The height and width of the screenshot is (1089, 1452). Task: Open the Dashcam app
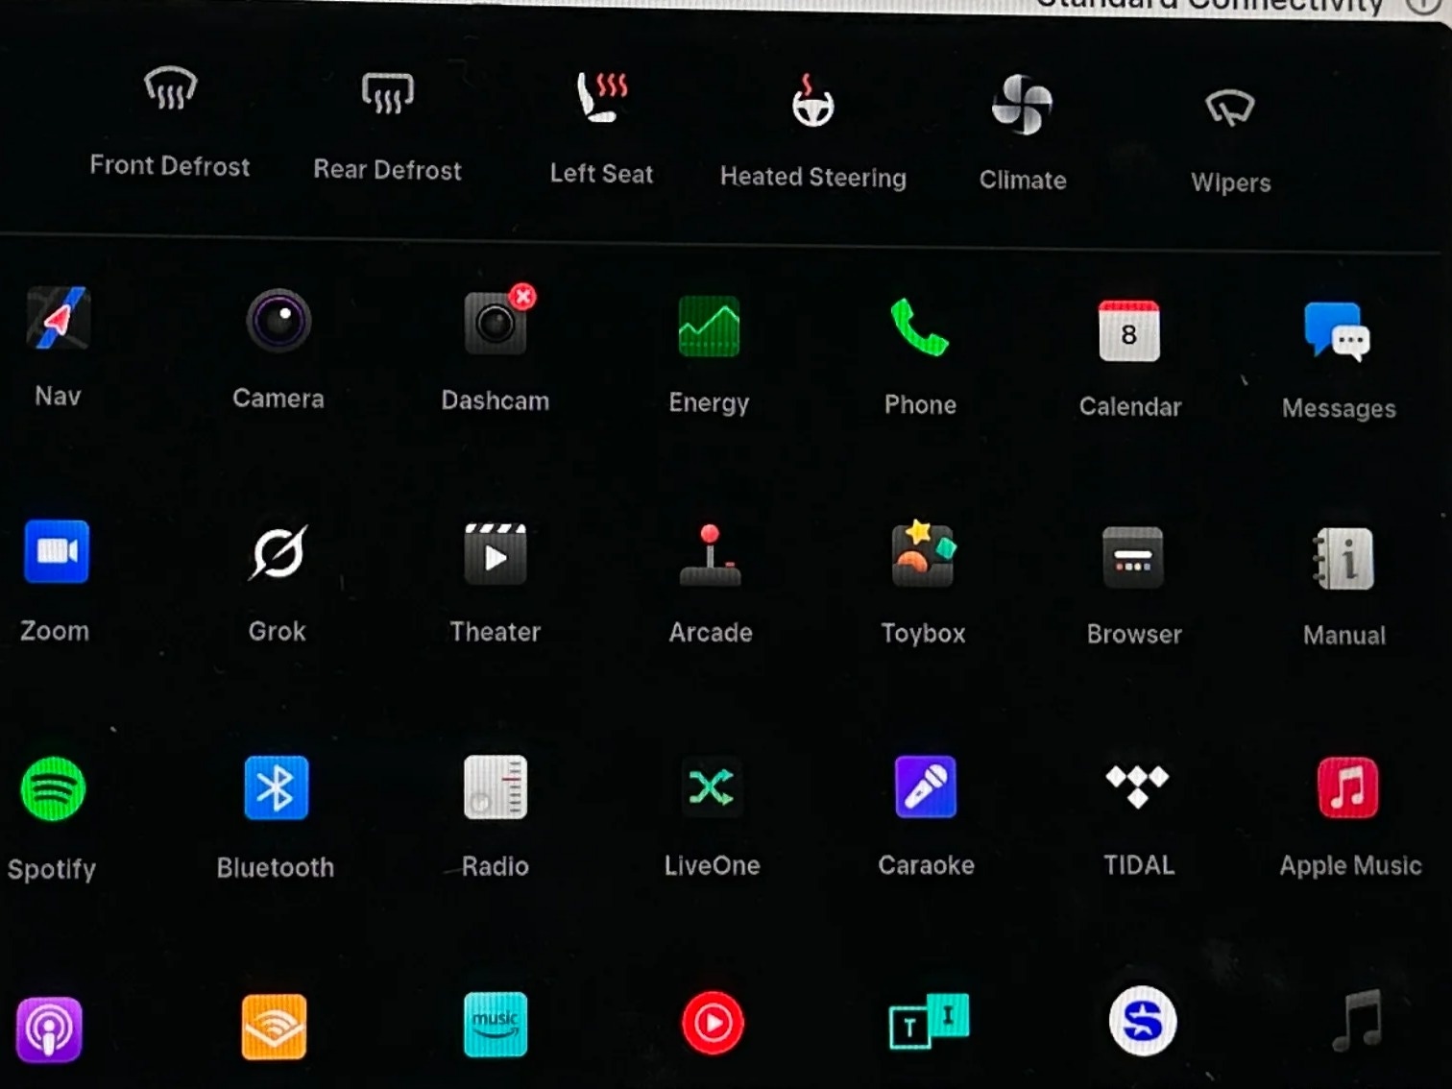tap(496, 324)
